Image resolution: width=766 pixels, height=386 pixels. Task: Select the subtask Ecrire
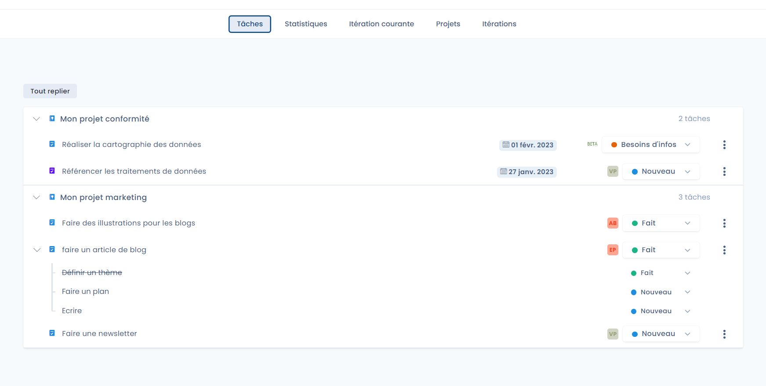pos(72,311)
